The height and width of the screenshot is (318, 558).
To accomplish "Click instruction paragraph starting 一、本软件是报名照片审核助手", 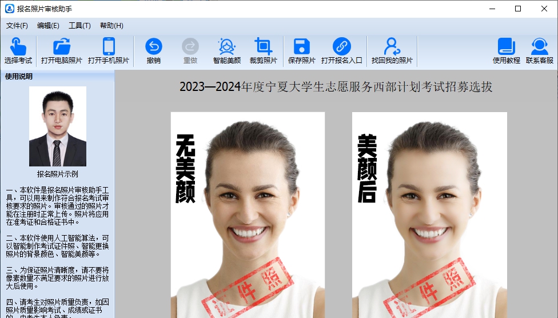I will [57, 206].
